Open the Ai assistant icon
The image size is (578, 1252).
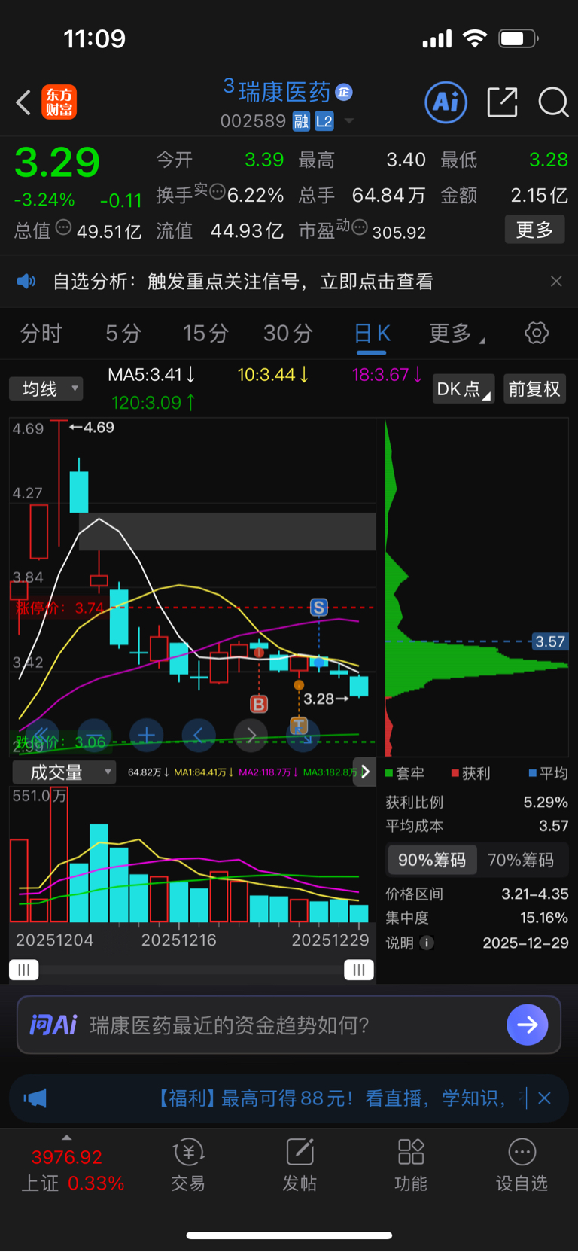tap(446, 102)
